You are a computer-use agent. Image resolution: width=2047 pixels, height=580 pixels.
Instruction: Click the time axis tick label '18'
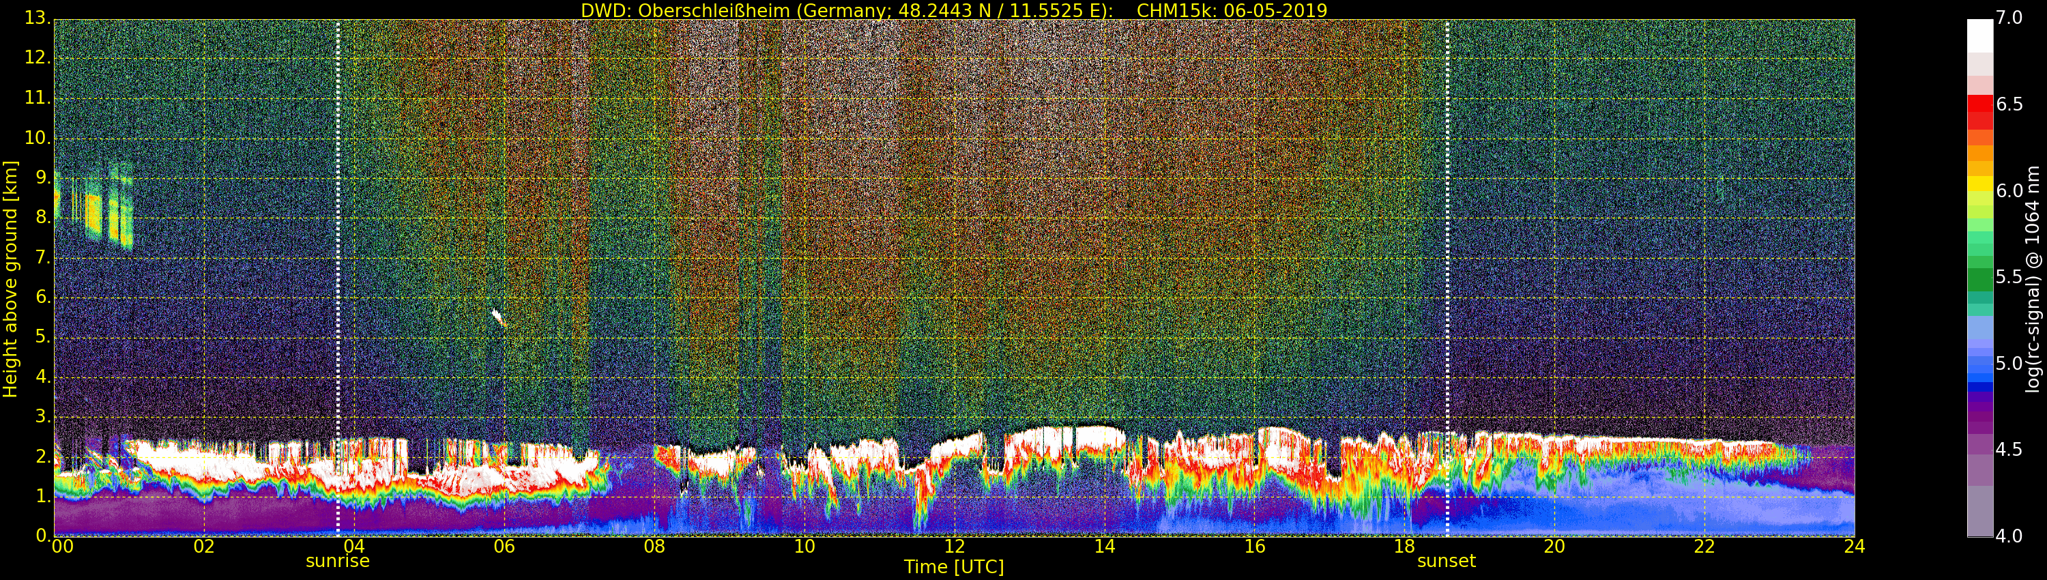click(x=1404, y=547)
